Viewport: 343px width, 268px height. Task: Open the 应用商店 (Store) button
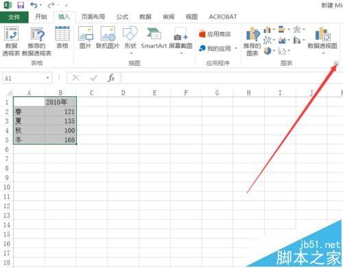pyautogui.click(x=215, y=34)
